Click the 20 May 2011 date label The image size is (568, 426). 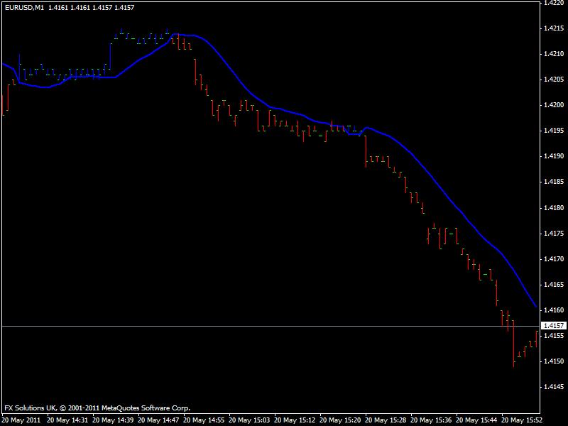[x=21, y=420]
